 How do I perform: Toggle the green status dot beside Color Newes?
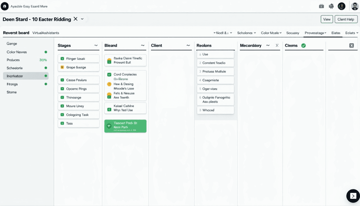[46, 52]
